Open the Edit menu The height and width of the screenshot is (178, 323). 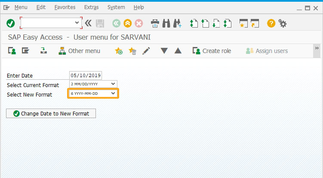click(41, 7)
